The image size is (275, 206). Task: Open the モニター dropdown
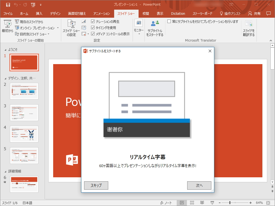tap(139, 27)
